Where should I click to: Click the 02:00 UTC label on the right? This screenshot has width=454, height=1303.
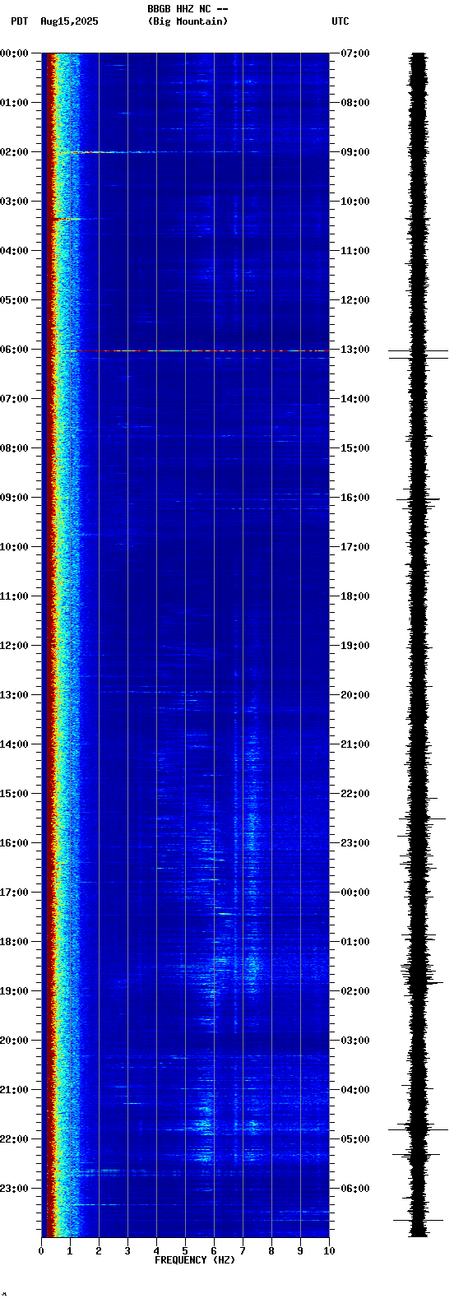(355, 991)
